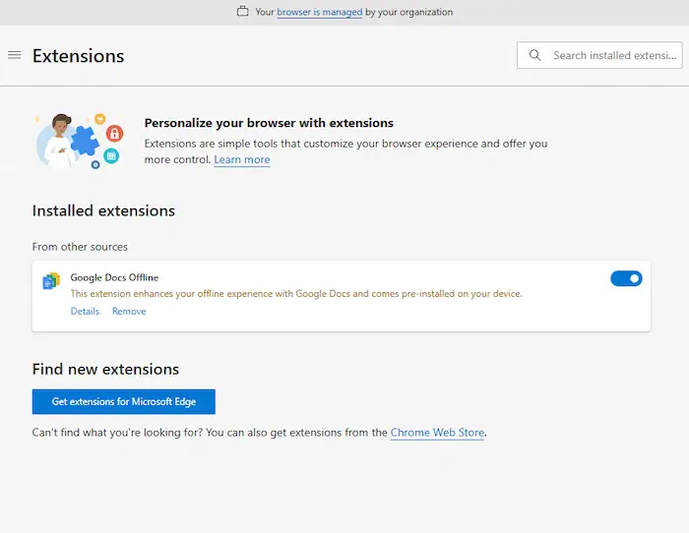Open the hamburger navigation menu
The height and width of the screenshot is (533, 689).
15,55
